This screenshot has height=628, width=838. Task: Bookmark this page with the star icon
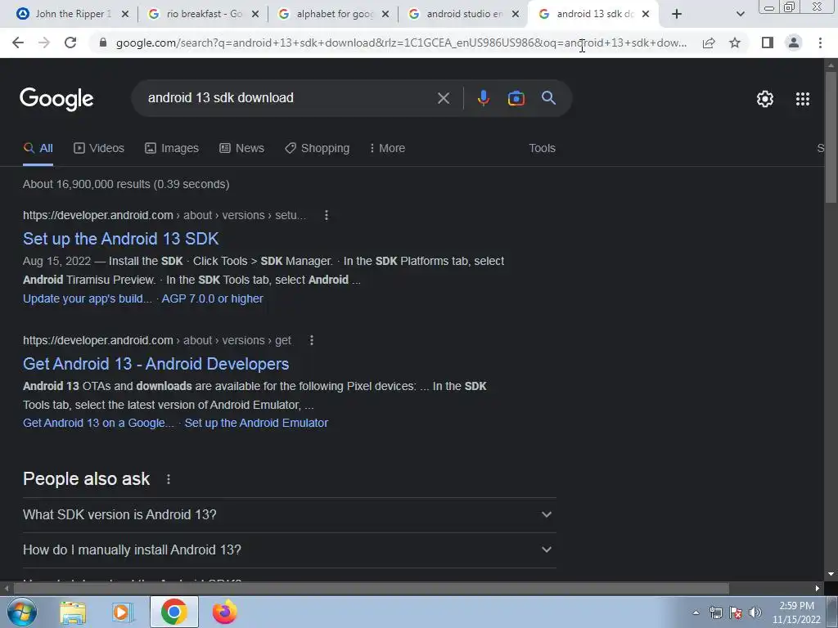(735, 43)
